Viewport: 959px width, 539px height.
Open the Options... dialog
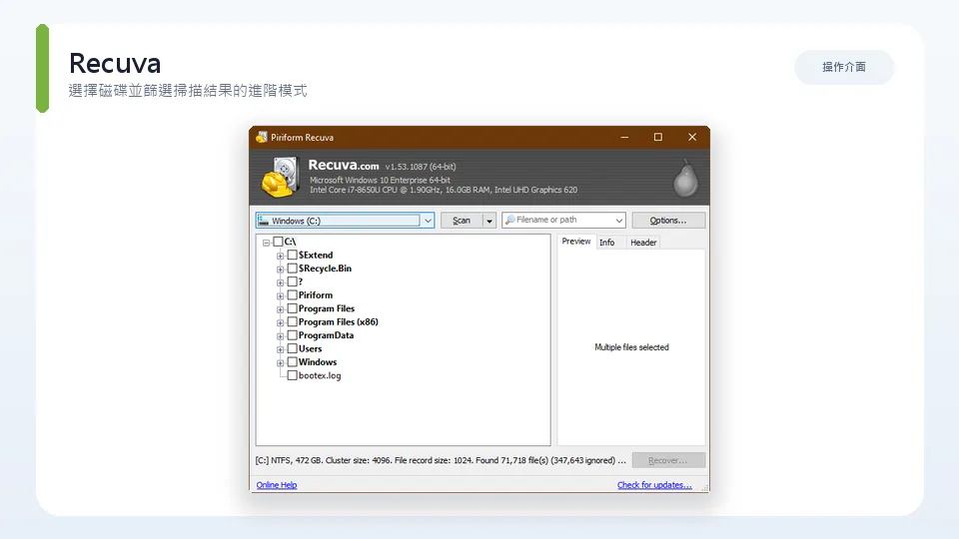point(668,220)
